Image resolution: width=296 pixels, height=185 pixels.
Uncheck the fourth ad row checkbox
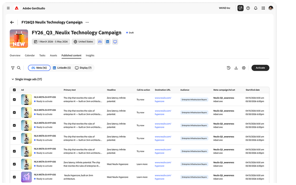(14, 138)
